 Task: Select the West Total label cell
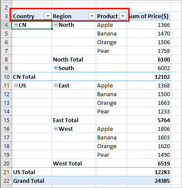click(x=74, y=163)
